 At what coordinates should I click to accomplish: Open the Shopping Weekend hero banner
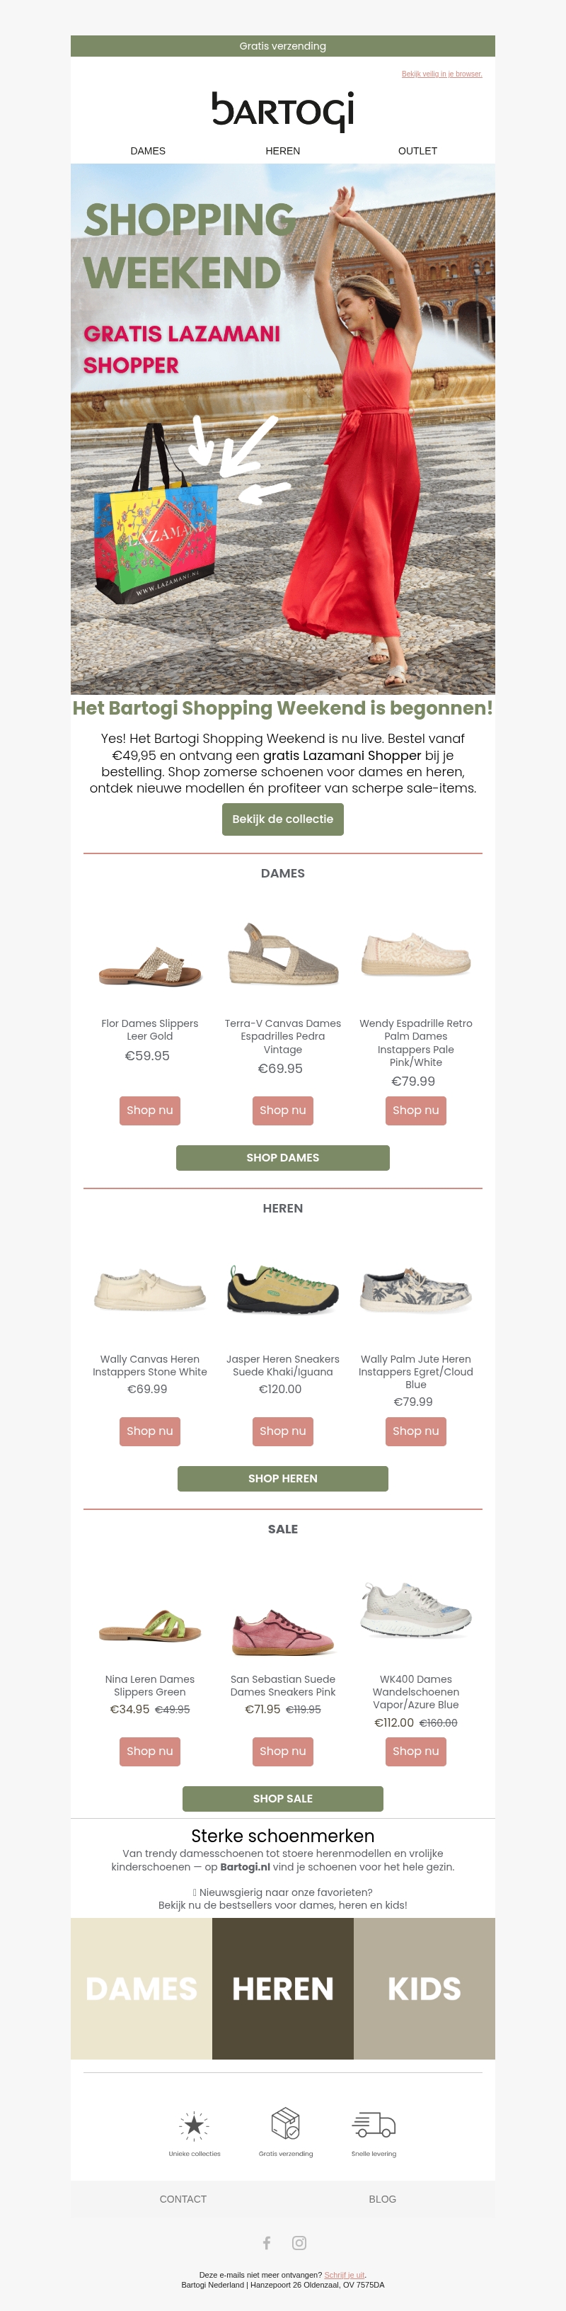pyautogui.click(x=283, y=428)
